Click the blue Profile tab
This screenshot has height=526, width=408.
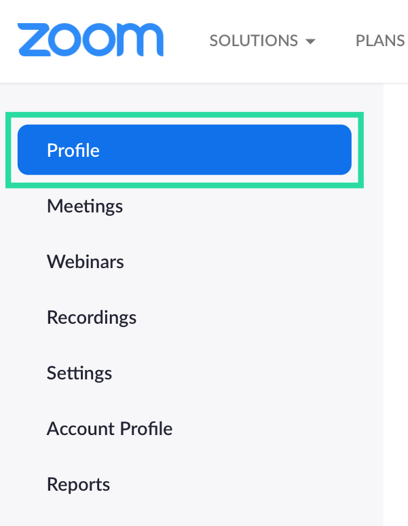click(184, 150)
